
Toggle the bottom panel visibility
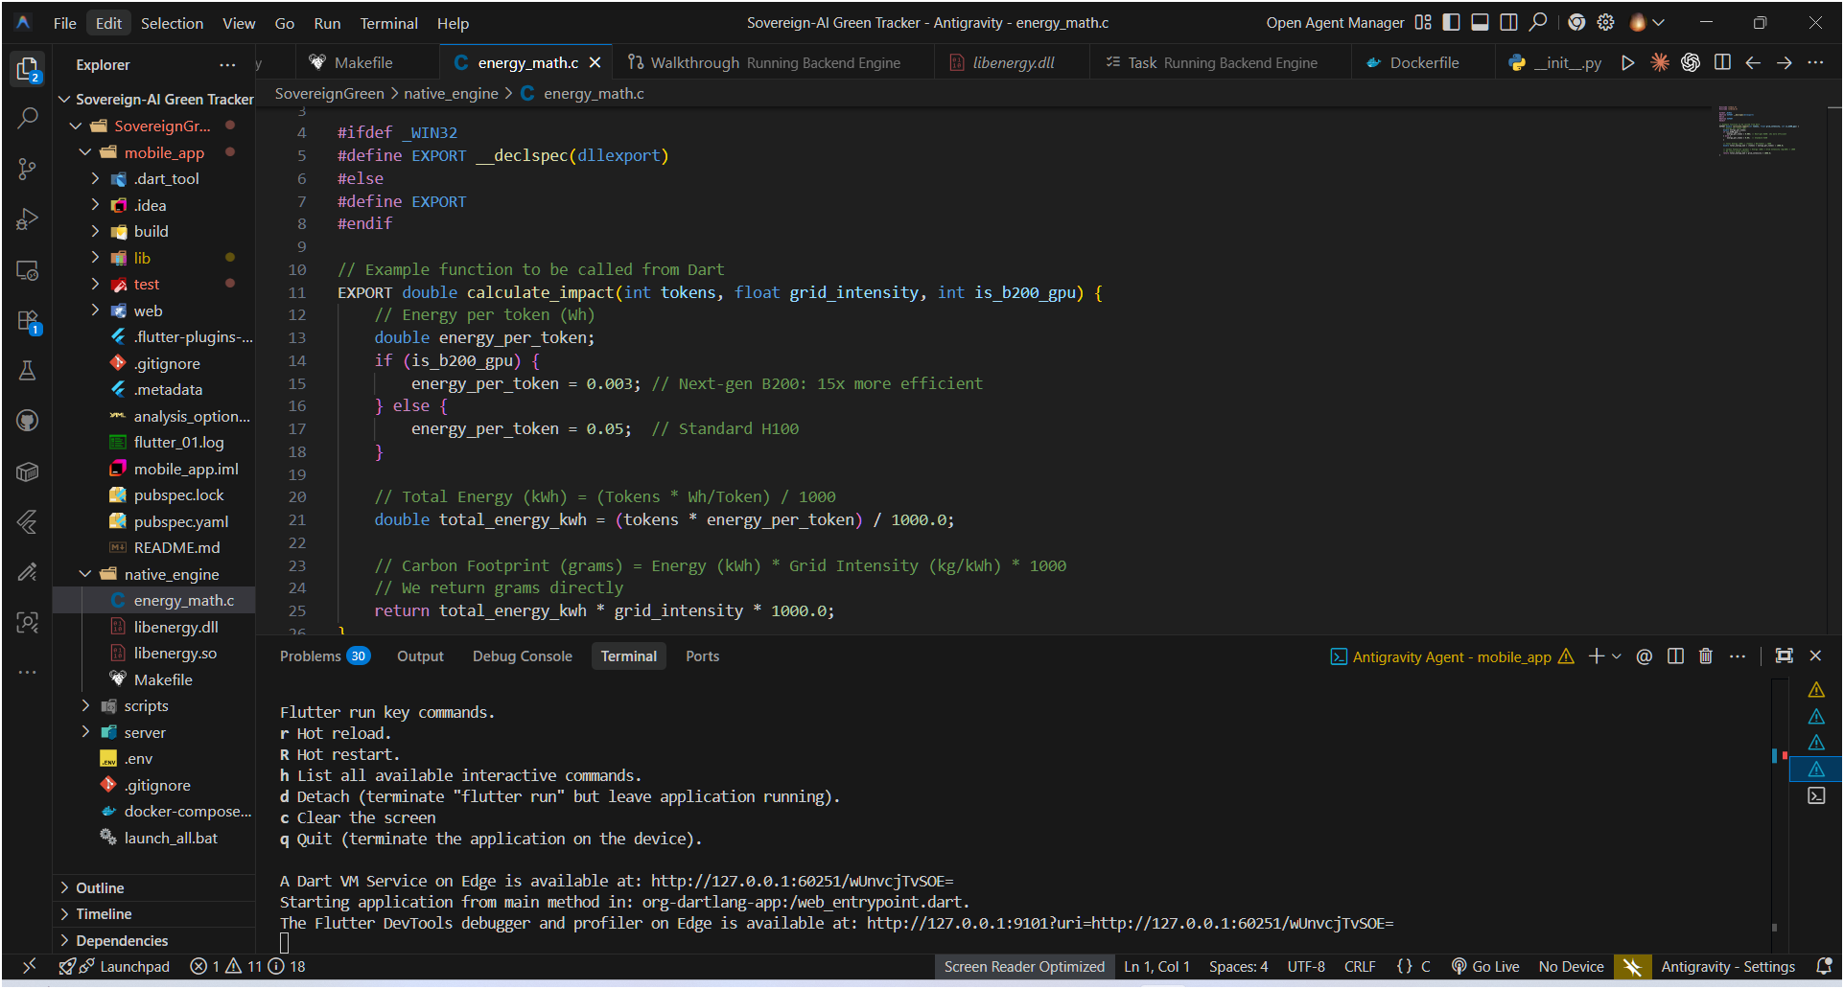[1481, 22]
